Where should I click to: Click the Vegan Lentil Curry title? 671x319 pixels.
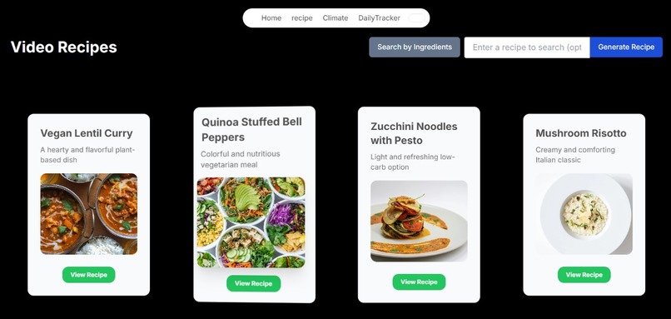coord(87,133)
